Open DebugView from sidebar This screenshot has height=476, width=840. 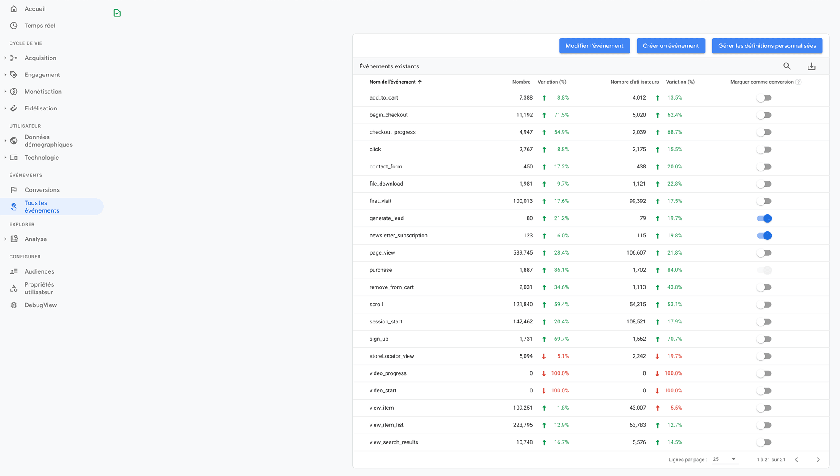point(41,305)
